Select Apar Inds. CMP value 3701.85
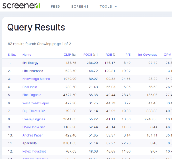 click(70, 143)
